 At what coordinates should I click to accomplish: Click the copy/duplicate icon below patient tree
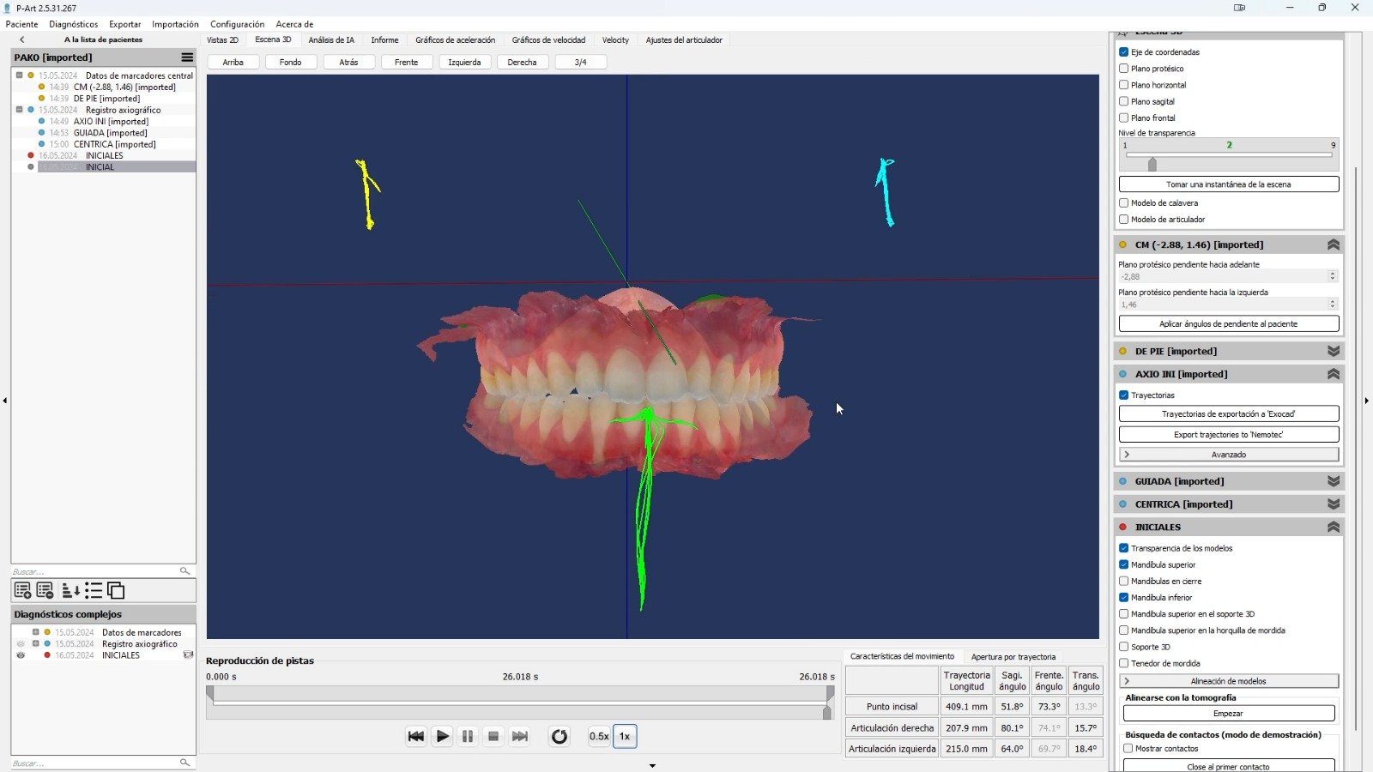pos(116,590)
